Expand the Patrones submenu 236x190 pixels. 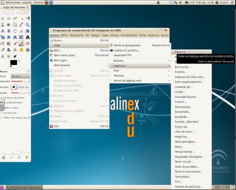click(x=140, y=76)
